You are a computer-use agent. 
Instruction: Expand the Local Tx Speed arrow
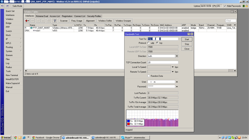pos(173,67)
